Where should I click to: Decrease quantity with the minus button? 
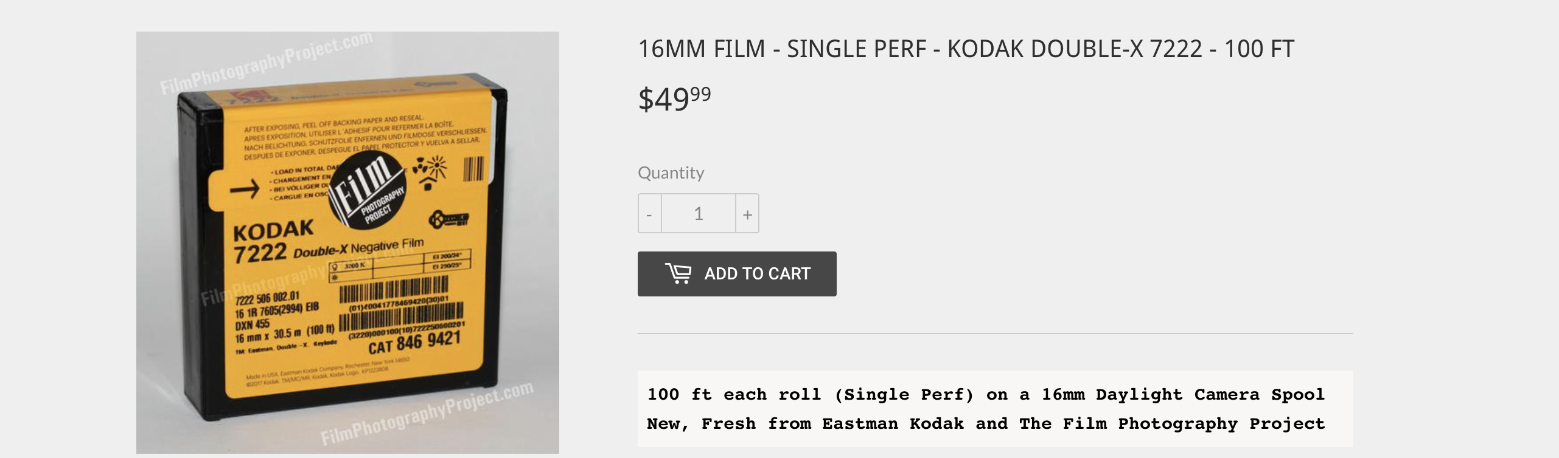pyautogui.click(x=649, y=214)
